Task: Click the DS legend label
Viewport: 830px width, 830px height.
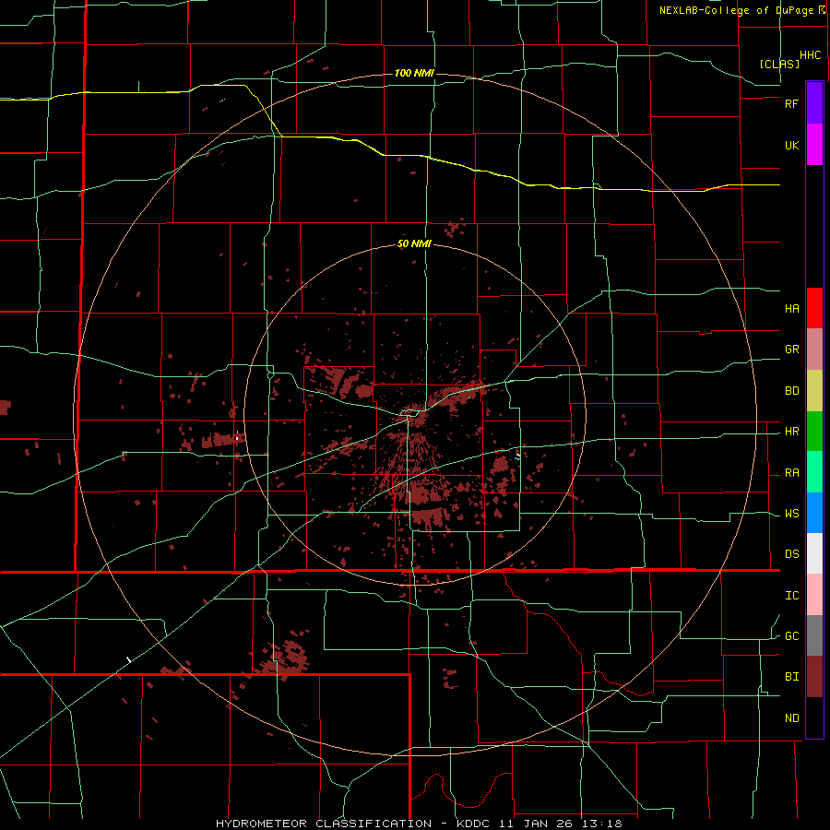Action: [791, 554]
